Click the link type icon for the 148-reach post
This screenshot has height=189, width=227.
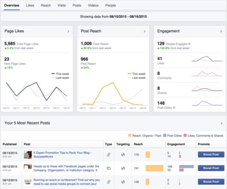point(108,181)
